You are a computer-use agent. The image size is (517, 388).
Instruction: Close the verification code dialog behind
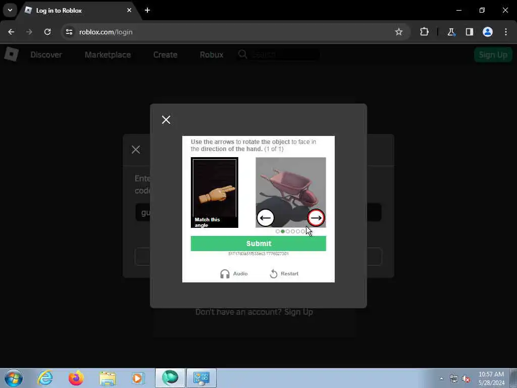pos(135,150)
